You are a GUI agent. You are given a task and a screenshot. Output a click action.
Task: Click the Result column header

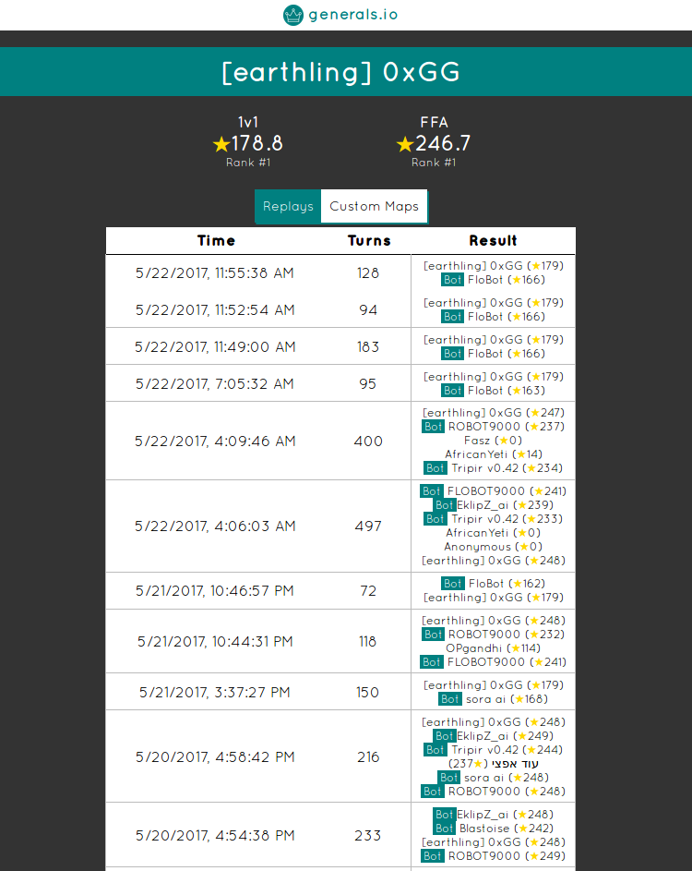[493, 241]
